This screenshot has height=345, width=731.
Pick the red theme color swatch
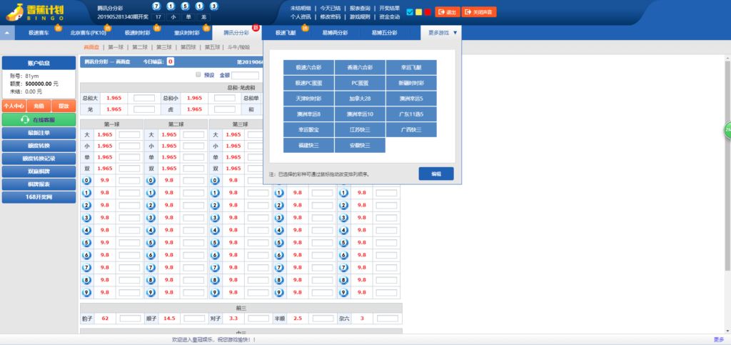click(x=428, y=12)
